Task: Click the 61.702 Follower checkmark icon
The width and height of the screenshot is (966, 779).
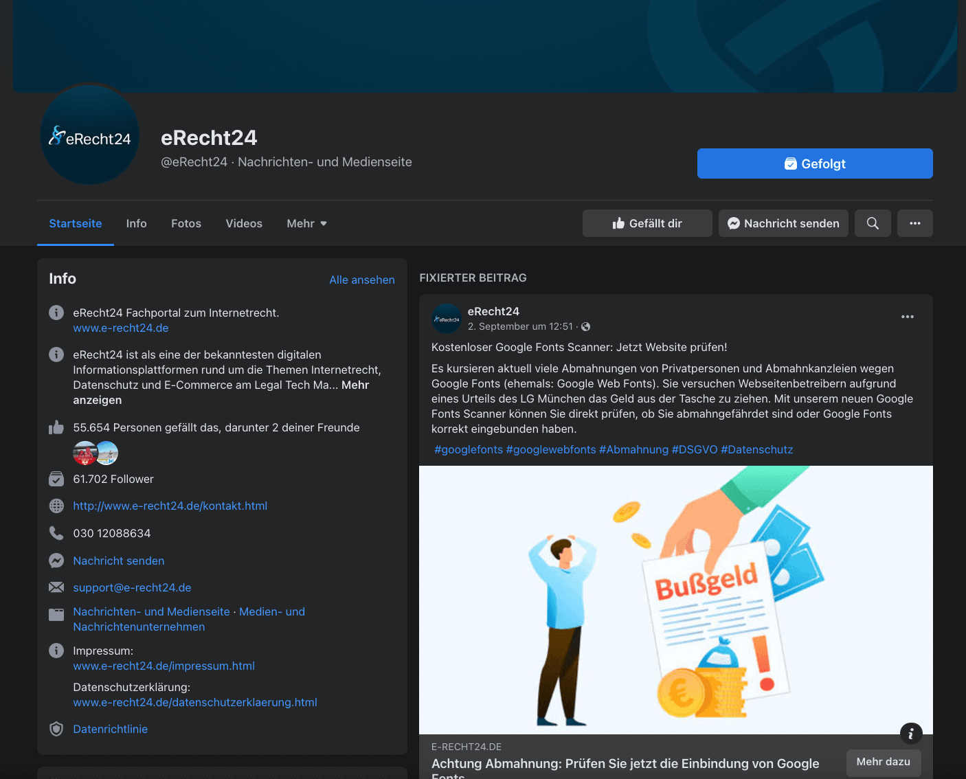Action: click(x=56, y=479)
